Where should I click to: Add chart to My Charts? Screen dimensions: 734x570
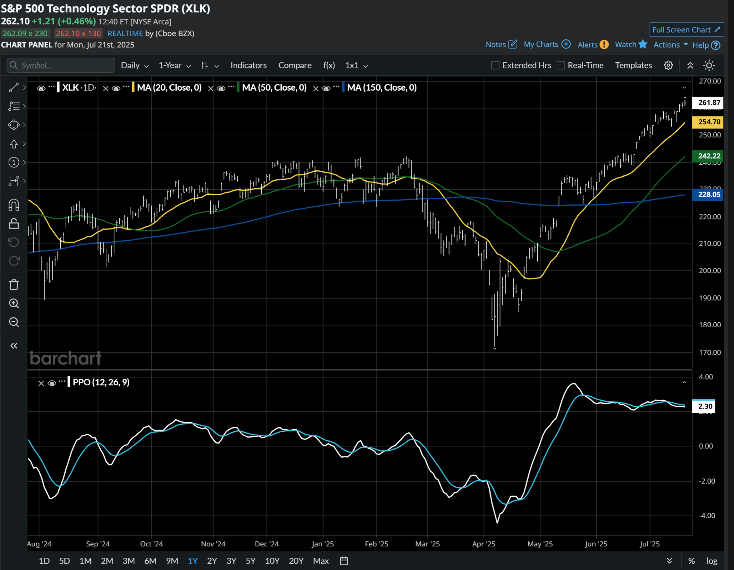[566, 44]
